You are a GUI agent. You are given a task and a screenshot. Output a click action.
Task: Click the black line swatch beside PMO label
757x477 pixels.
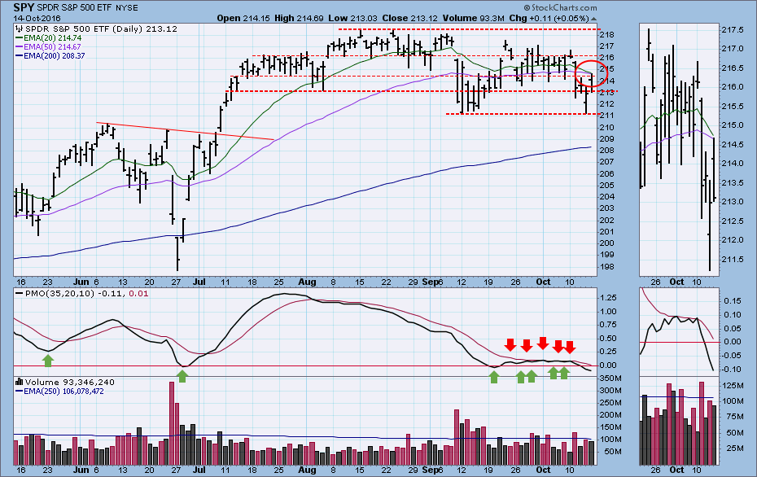(20, 294)
